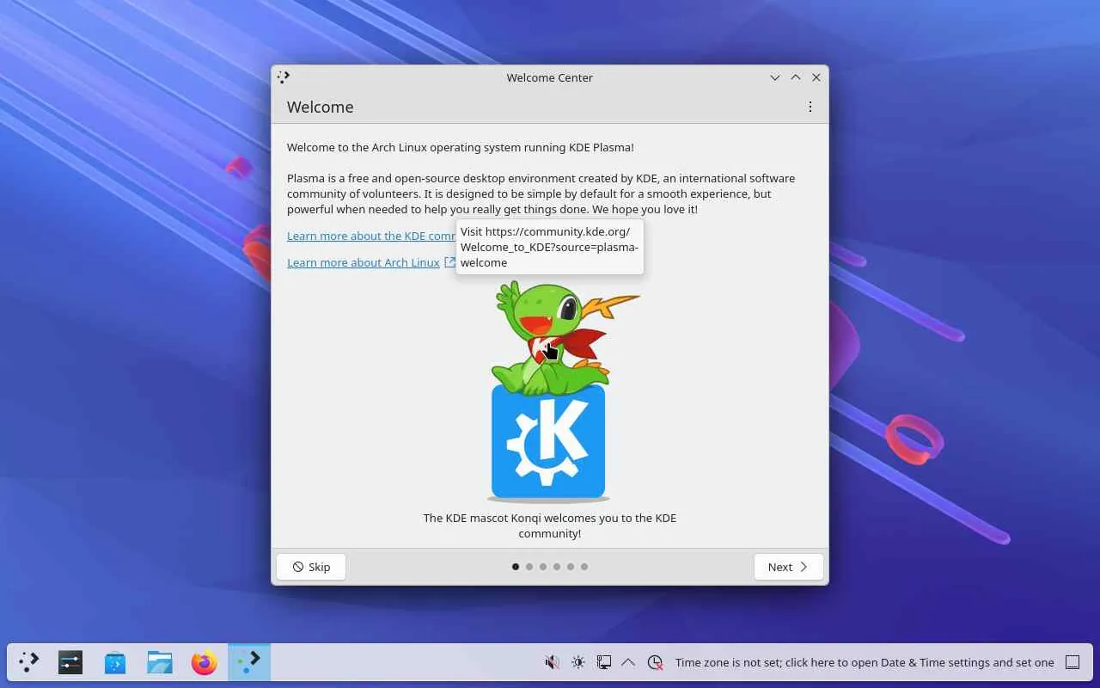Image resolution: width=1100 pixels, height=688 pixels.
Task: Select the fourth page indicator dot
Action: [x=557, y=567]
